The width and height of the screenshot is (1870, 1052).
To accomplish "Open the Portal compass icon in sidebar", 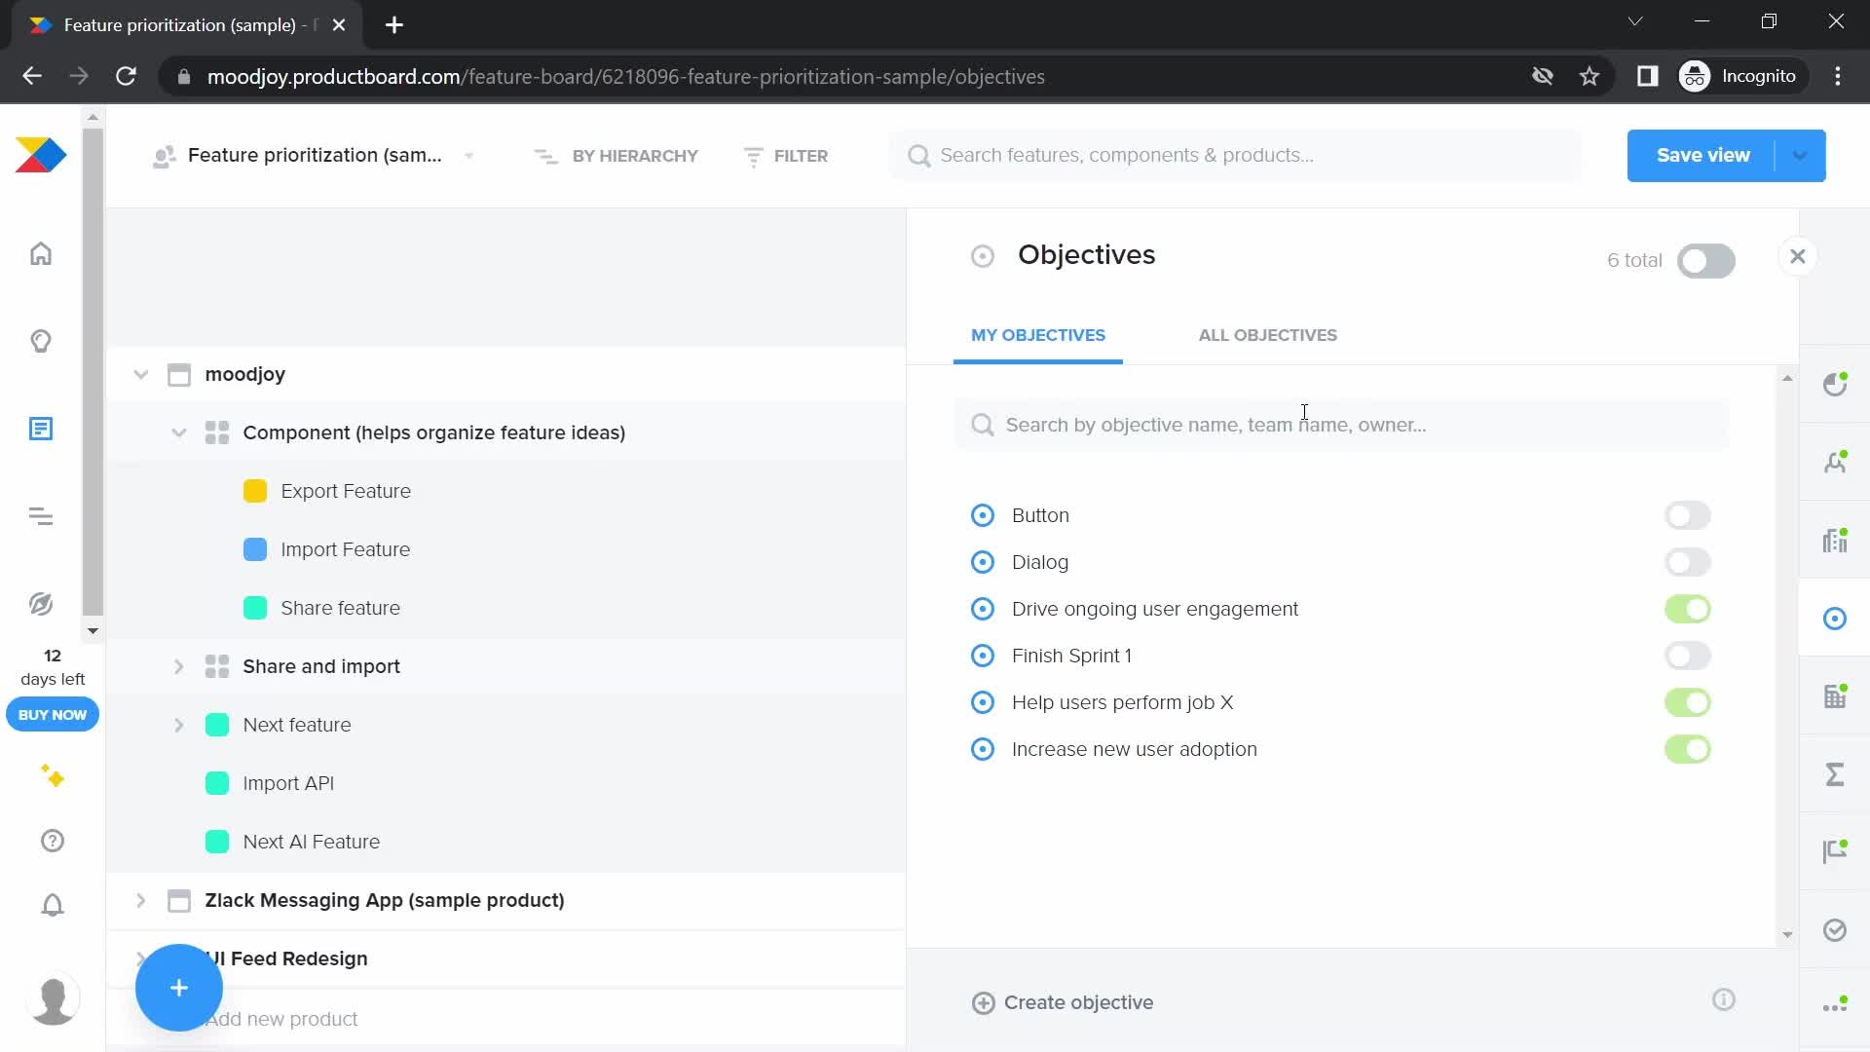I will pos(41,604).
